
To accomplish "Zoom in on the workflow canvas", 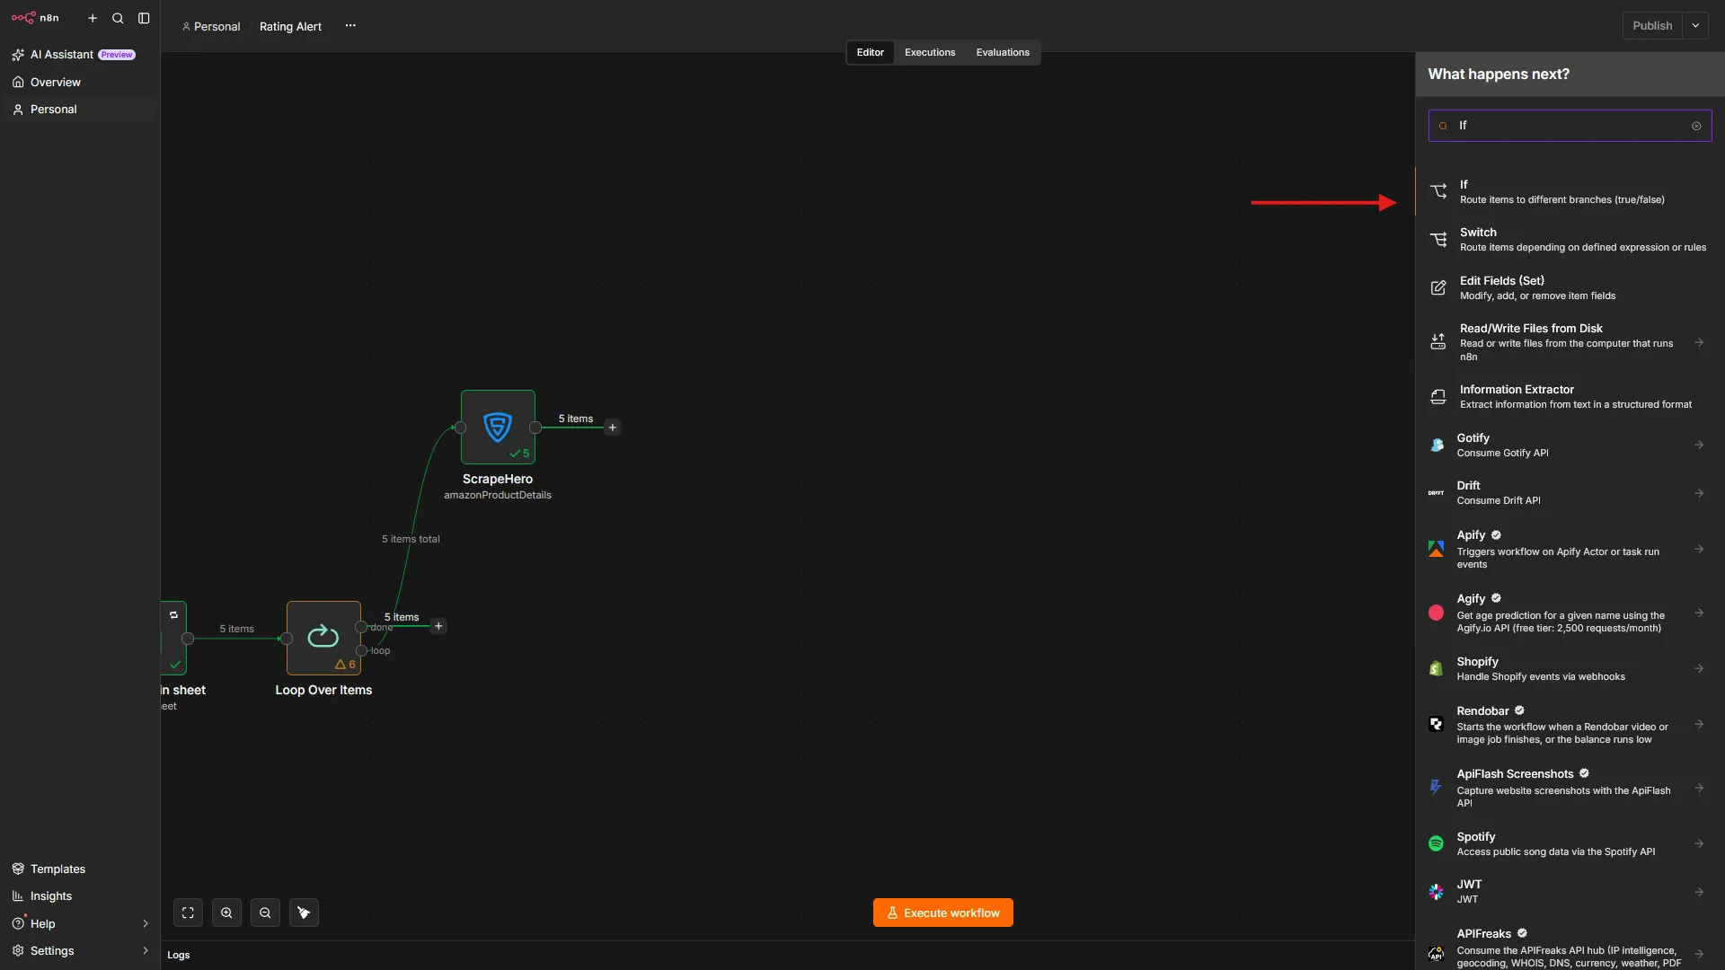I will [x=226, y=913].
